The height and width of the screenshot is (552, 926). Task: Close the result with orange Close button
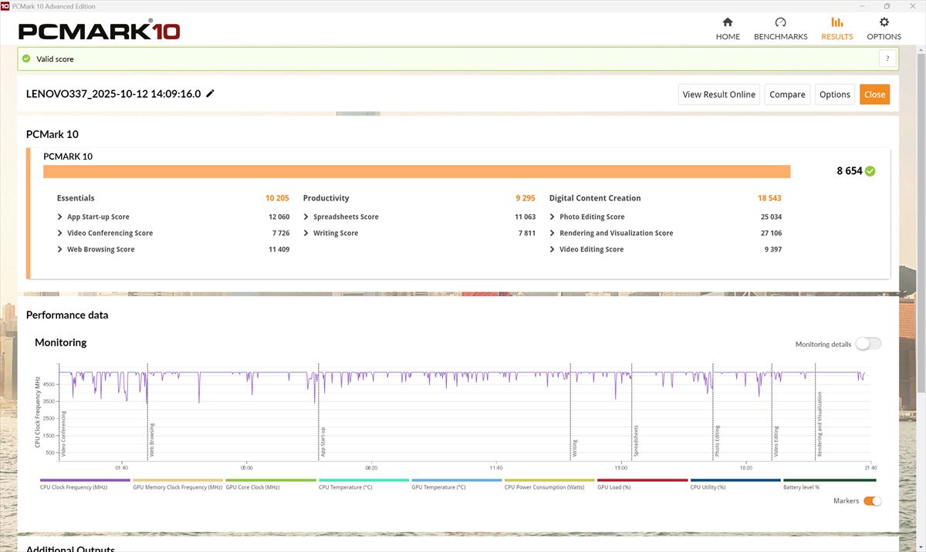click(874, 94)
